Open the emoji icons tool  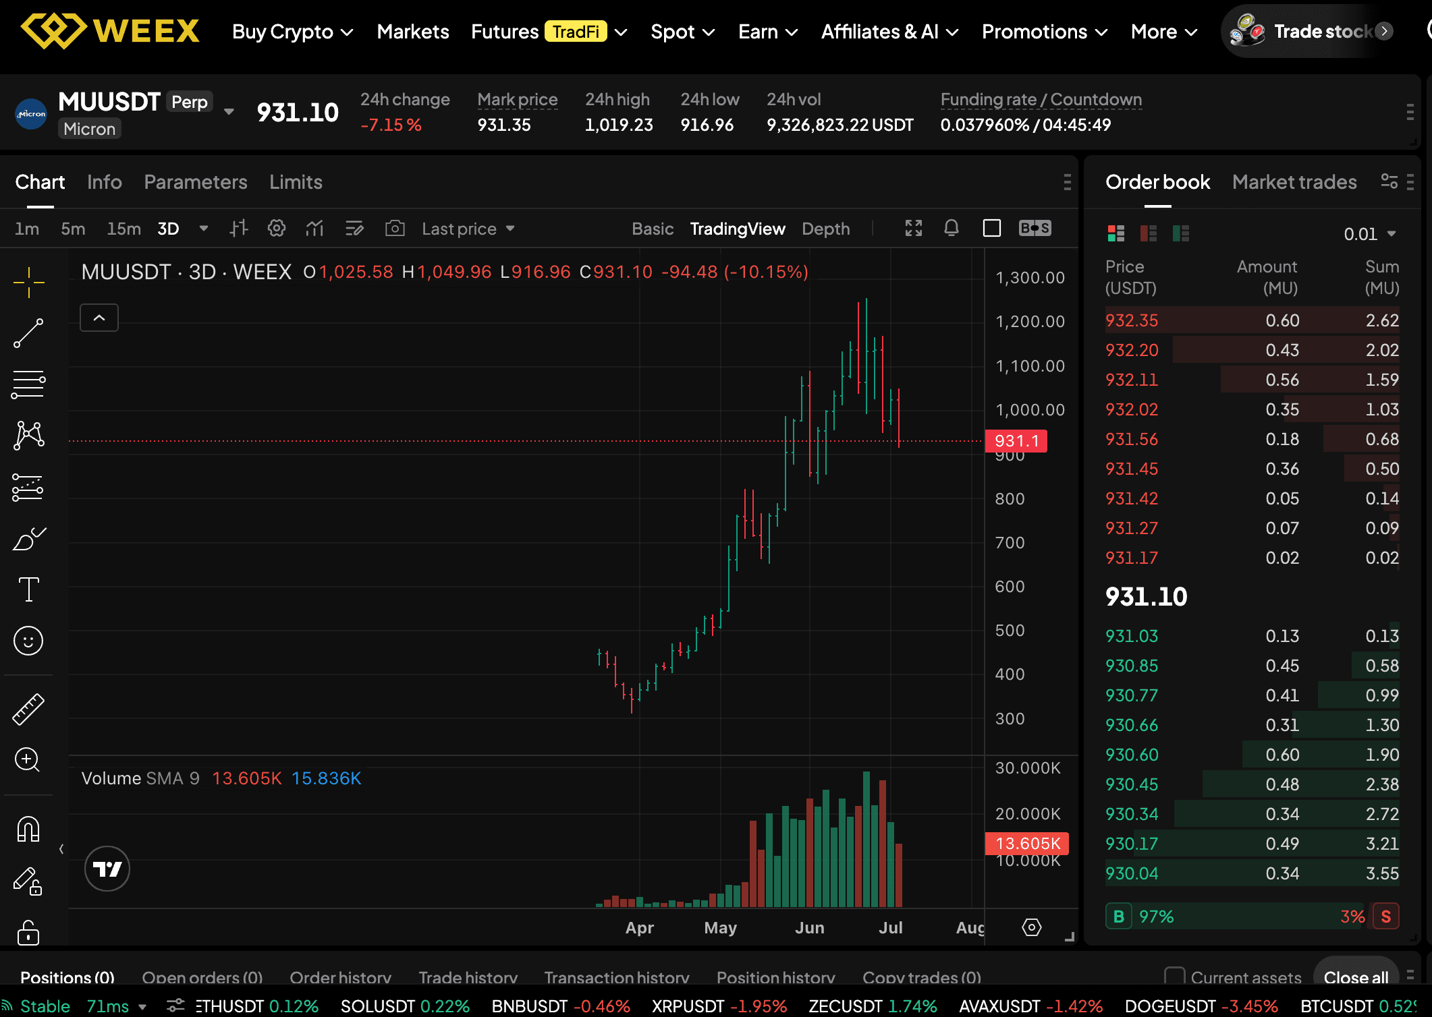28,641
